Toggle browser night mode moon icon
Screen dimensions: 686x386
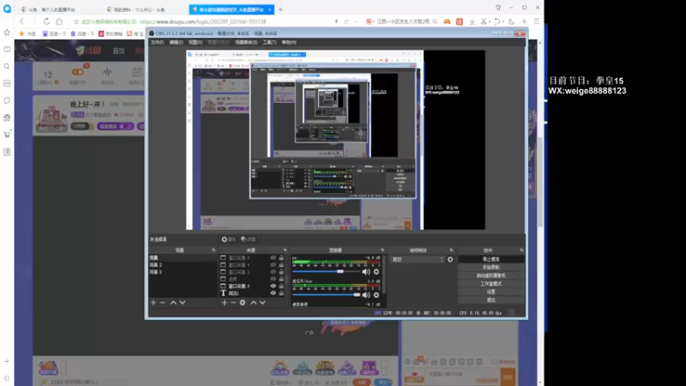tap(511, 21)
